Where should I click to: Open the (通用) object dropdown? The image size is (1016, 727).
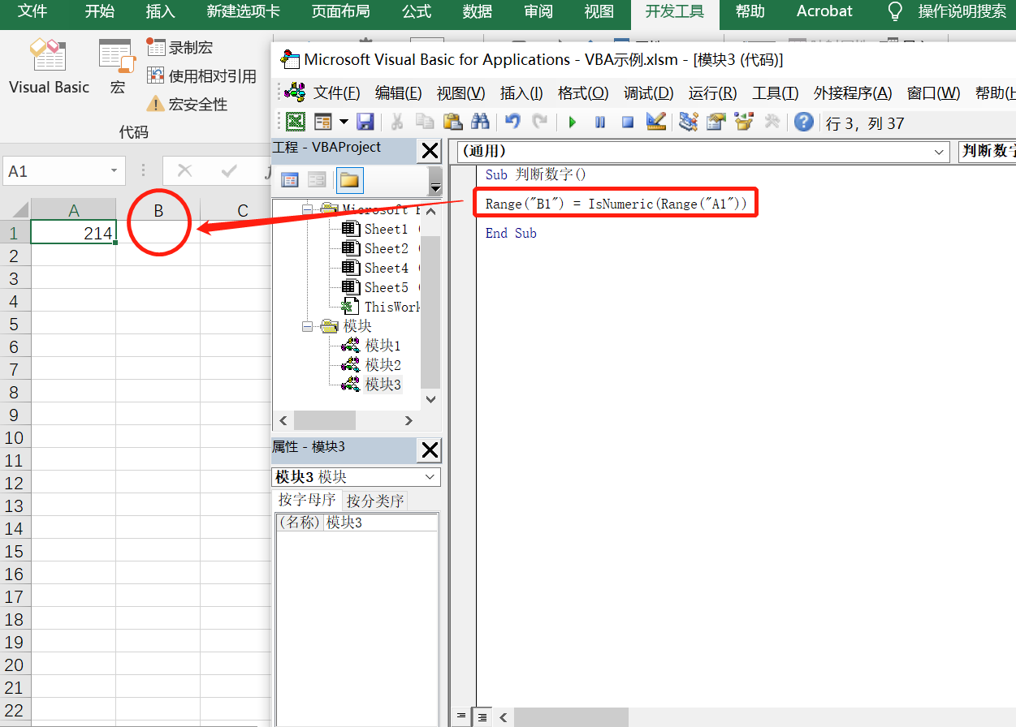point(940,152)
